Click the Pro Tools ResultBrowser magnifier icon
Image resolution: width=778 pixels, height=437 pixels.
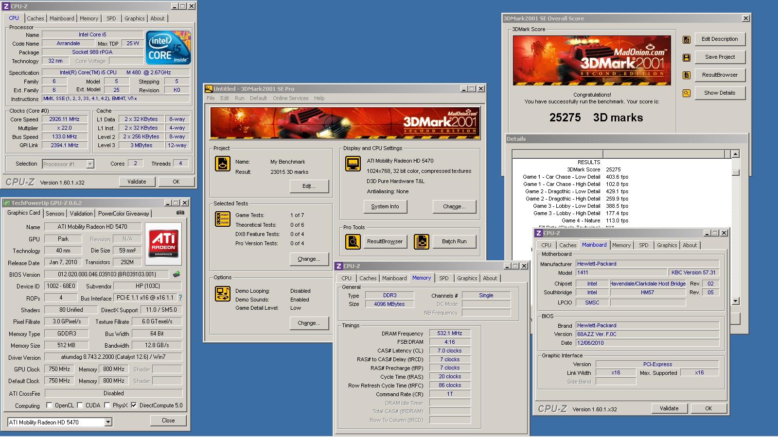[353, 241]
